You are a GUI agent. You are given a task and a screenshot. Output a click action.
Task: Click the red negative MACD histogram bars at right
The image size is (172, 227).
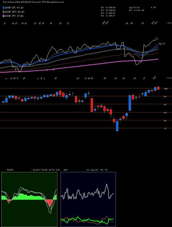coord(49,203)
